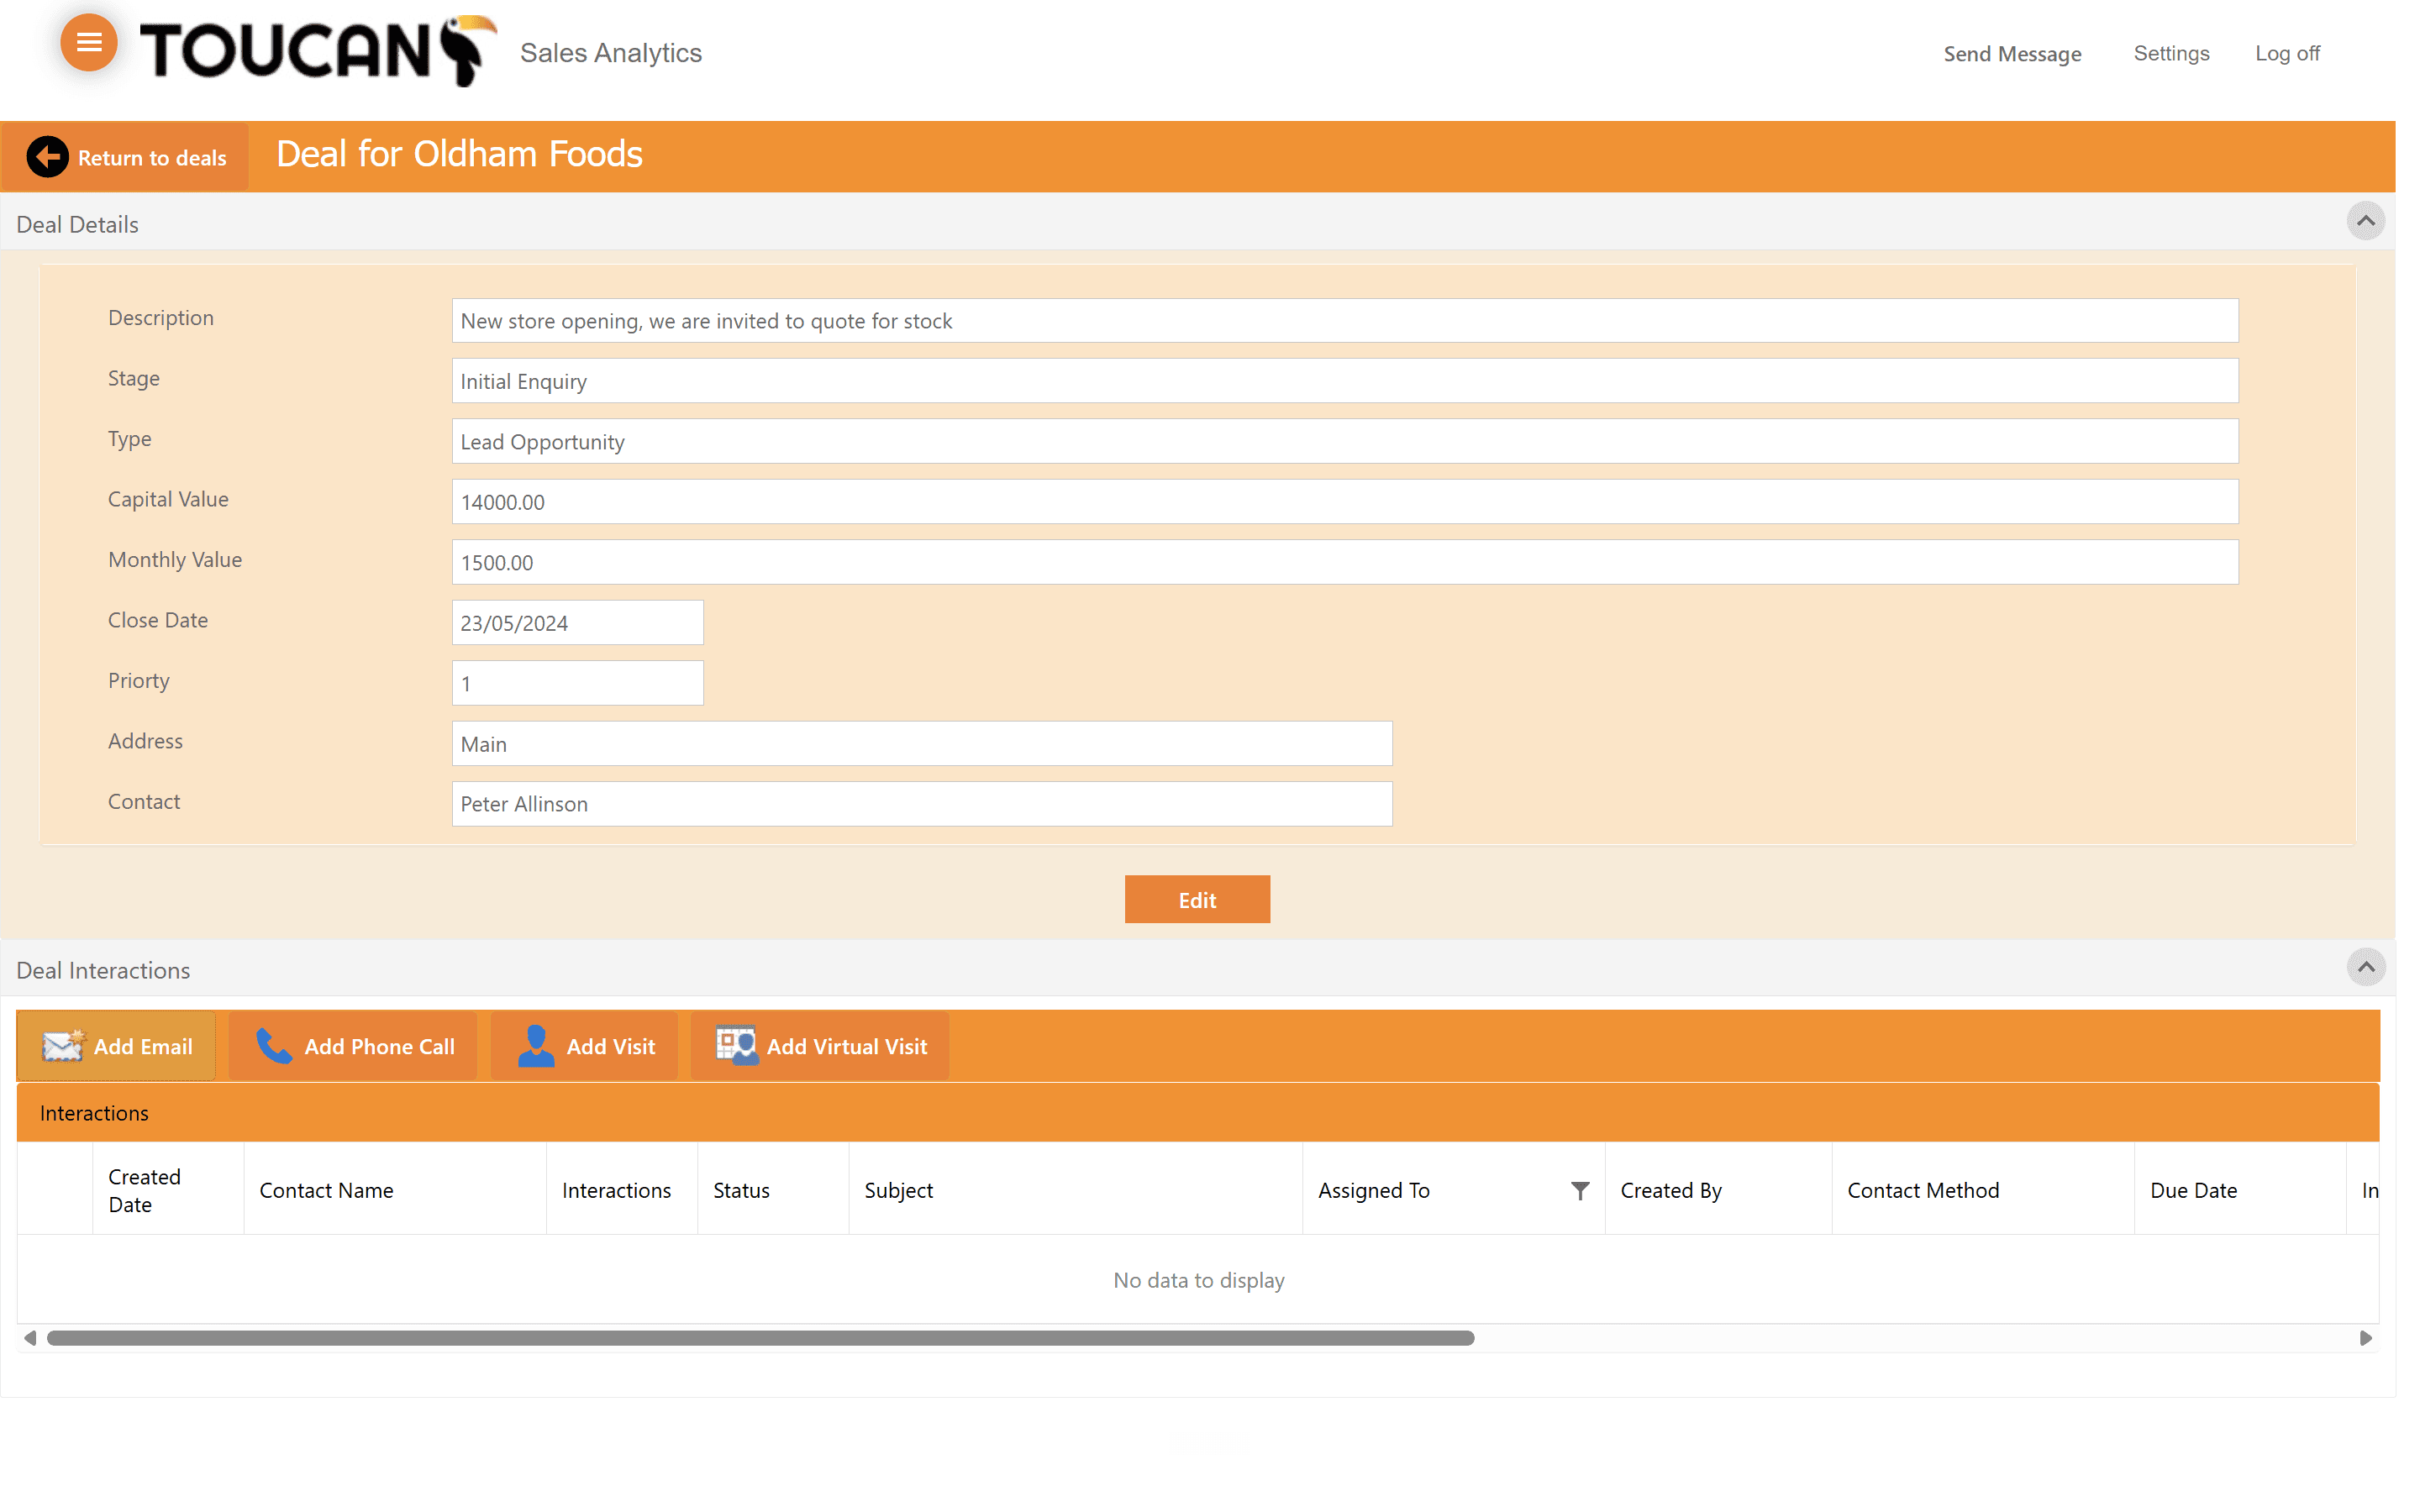The height and width of the screenshot is (1512, 2420).
Task: Click the virtual visit screen icon
Action: (737, 1046)
